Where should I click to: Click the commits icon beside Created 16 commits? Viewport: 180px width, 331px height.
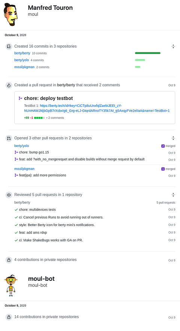pyautogui.click(x=9, y=46)
